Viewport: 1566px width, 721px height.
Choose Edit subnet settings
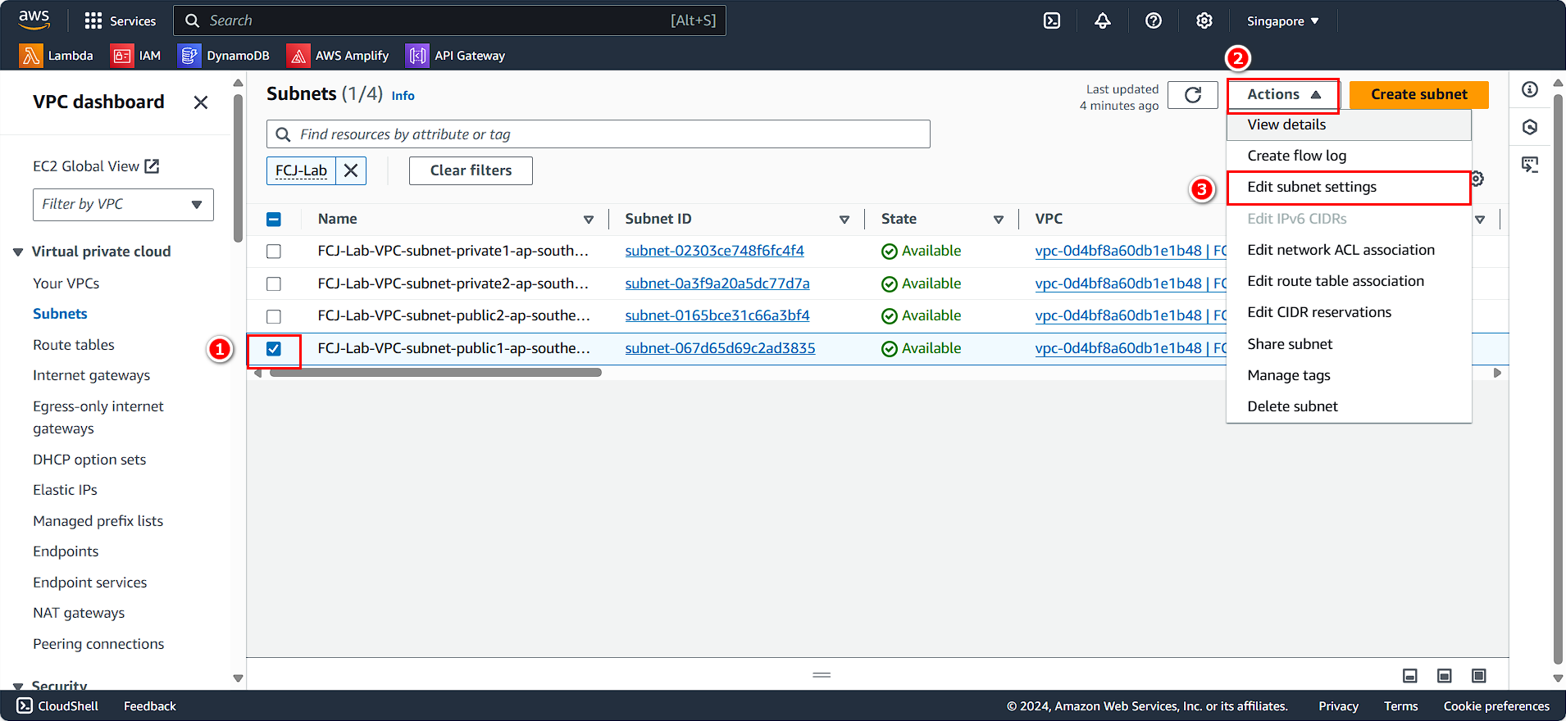[1349, 187]
